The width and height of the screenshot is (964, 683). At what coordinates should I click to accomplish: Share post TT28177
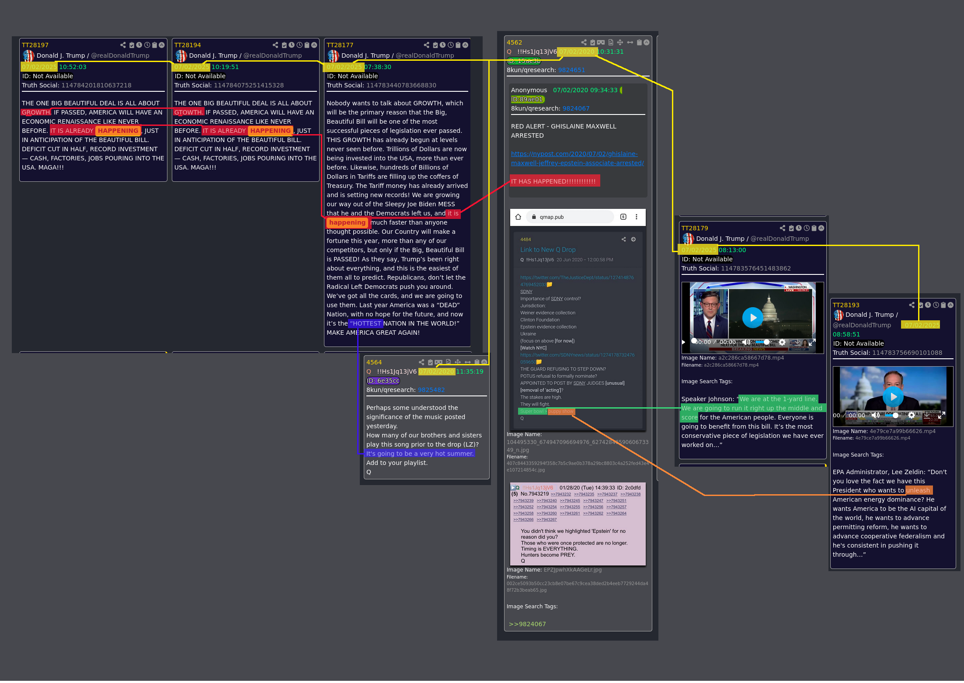[x=426, y=45]
